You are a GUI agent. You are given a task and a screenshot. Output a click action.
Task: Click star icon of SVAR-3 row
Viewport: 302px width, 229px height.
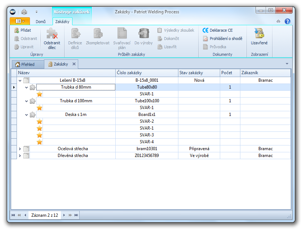pos(40,135)
